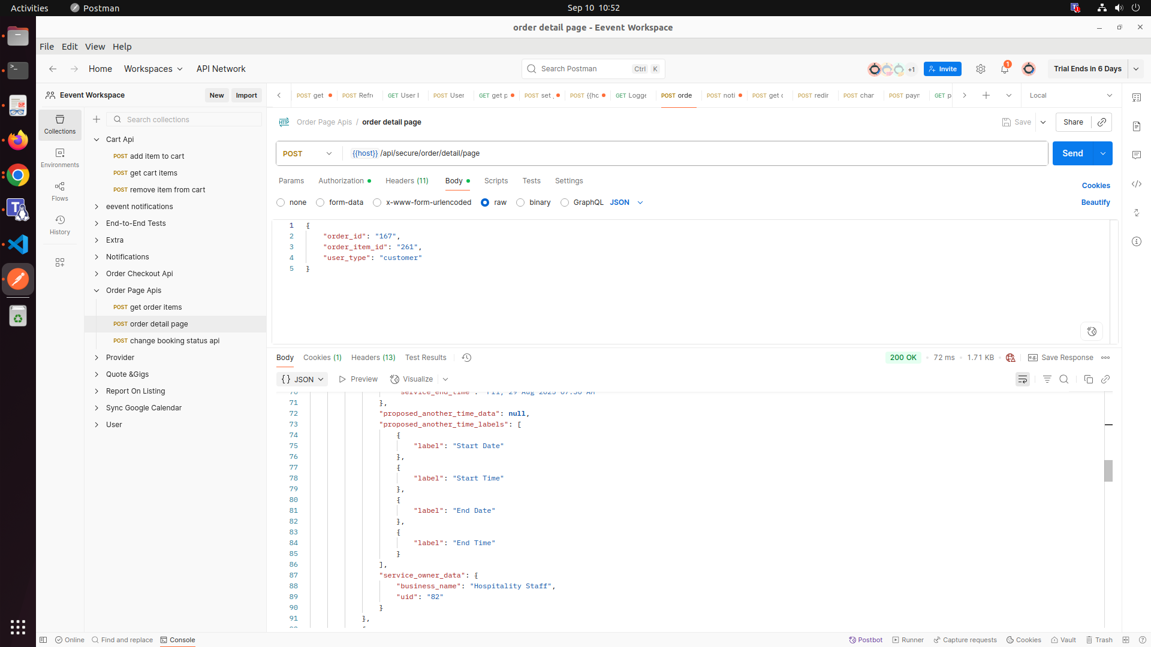Open the History sidebar panel
The width and height of the screenshot is (1151, 647).
pos(60,225)
